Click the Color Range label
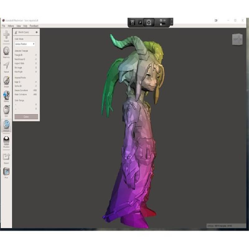Screen dimensions: 249x249 tap(19, 100)
